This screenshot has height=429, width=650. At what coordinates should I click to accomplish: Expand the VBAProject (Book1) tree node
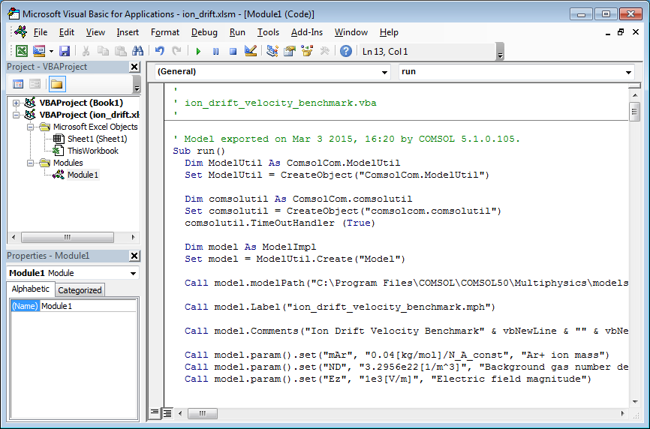[x=16, y=103]
